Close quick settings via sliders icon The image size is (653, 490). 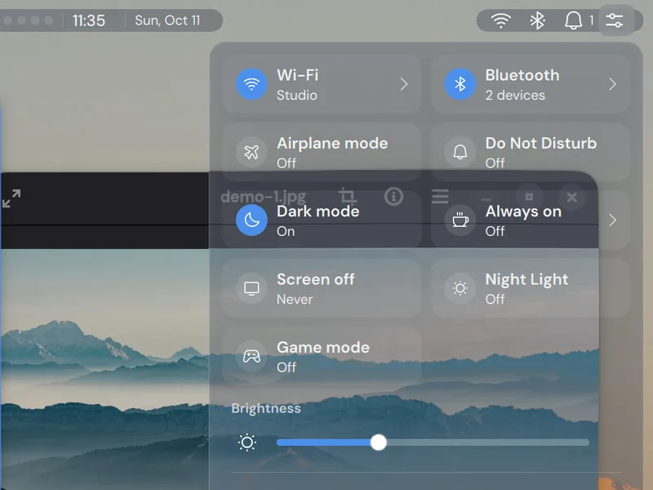615,20
